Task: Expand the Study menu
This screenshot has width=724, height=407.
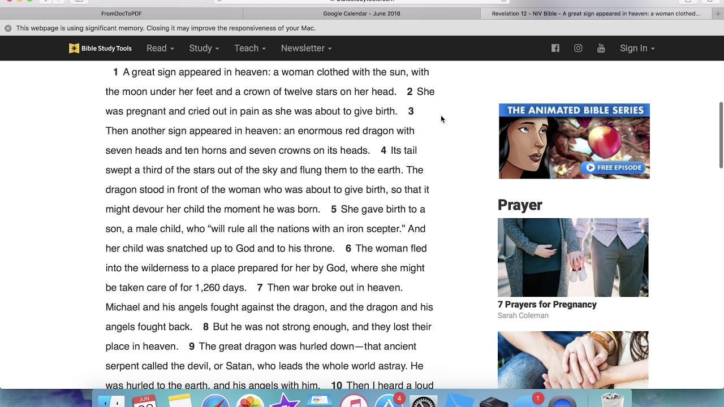Action: tap(204, 48)
